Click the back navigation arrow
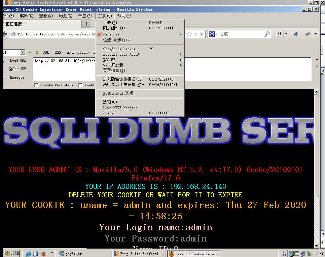The image size is (325, 257). coord(5,34)
